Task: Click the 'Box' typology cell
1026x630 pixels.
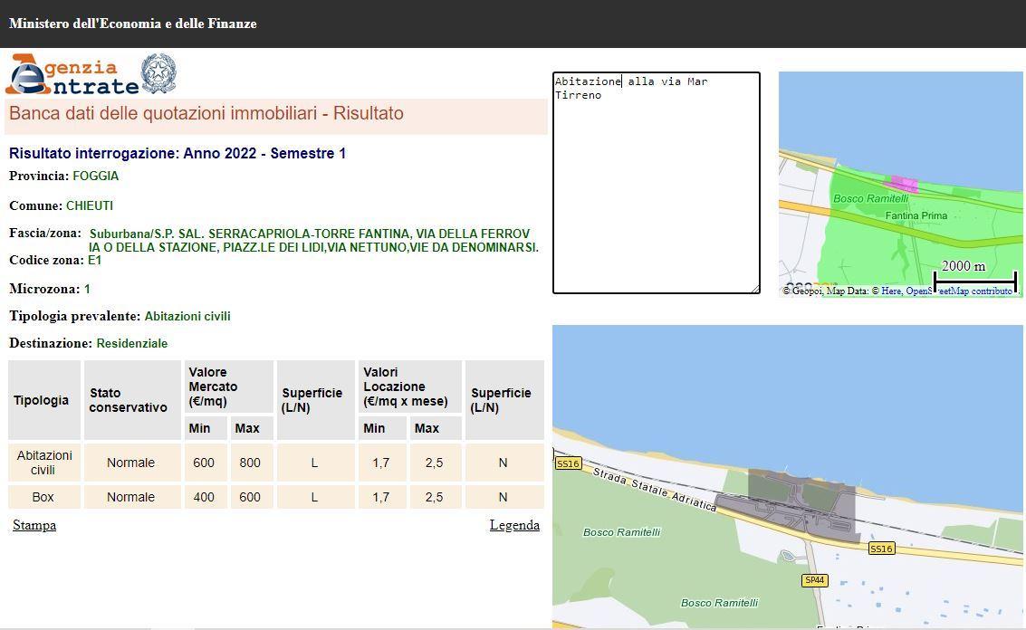Action: 43,497
